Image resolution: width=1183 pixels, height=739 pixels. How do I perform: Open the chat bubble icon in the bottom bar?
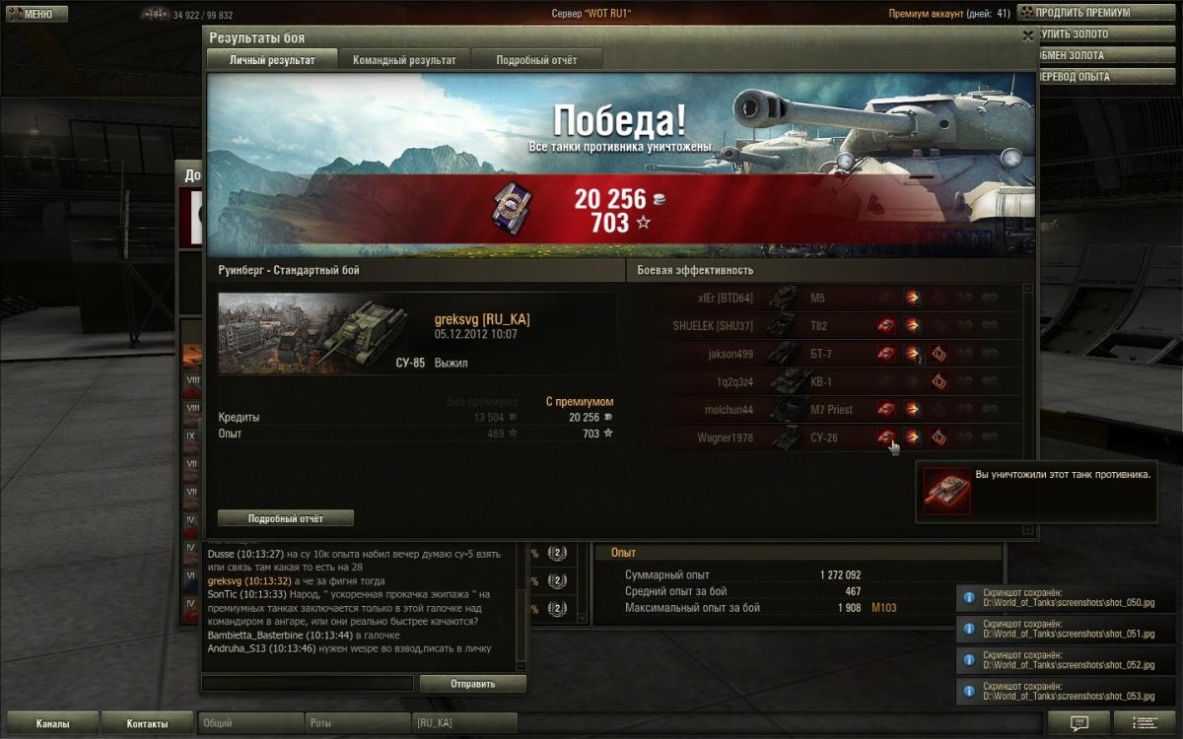pyautogui.click(x=1079, y=723)
